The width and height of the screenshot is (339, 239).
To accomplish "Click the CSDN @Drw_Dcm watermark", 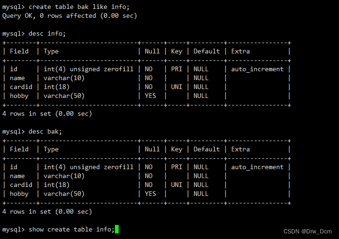I will [x=308, y=232].
